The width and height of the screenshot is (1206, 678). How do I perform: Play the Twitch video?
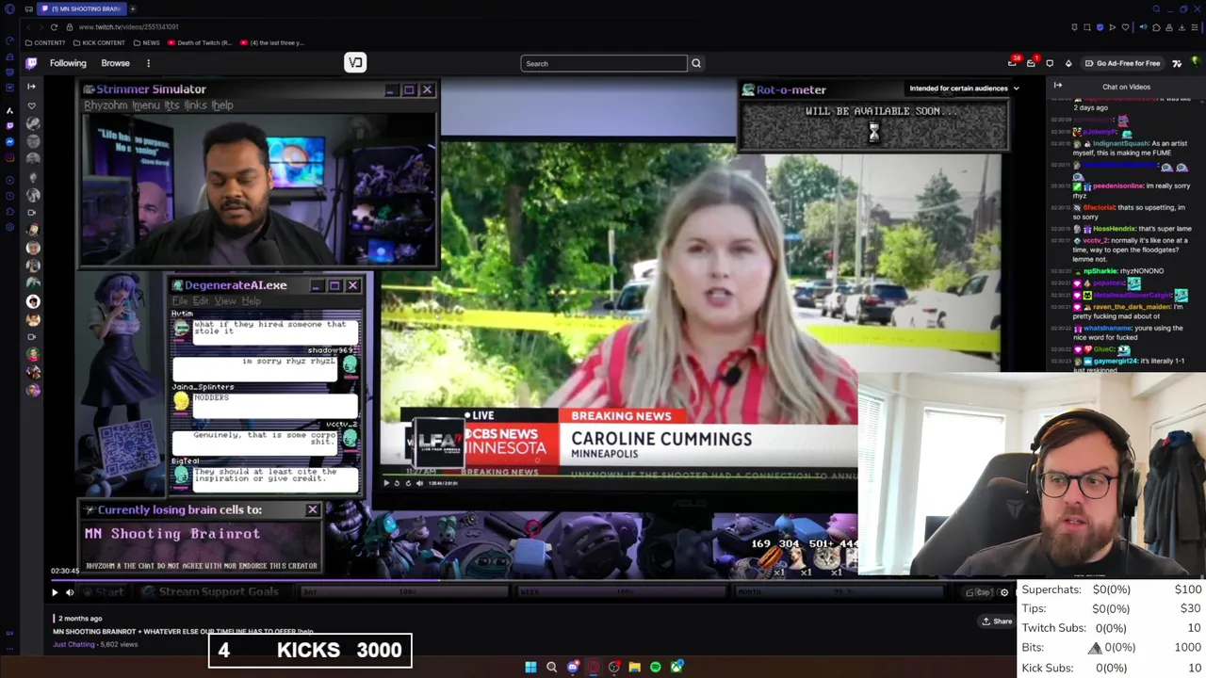[54, 592]
